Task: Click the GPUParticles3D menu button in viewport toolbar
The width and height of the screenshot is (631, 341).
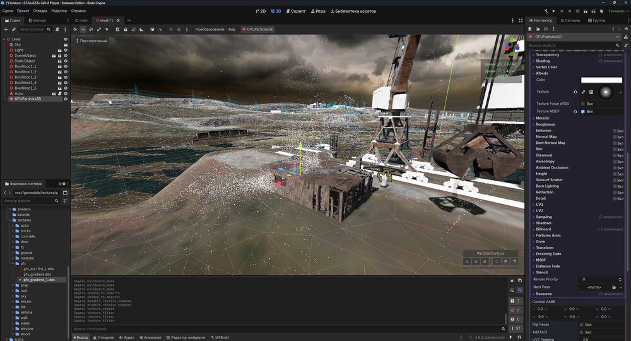Action: point(257,30)
